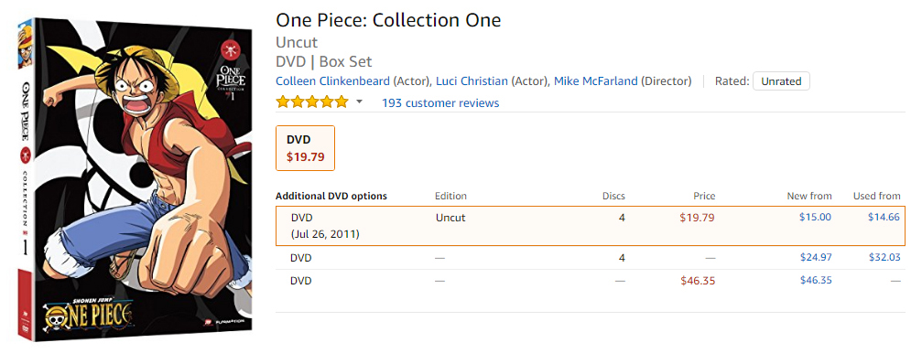Open New from $15.00 offers
This screenshot has height=364, width=922.
coord(815,218)
